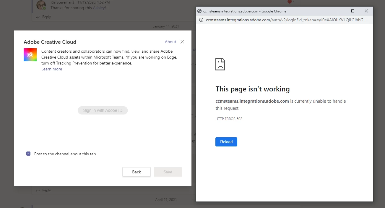Click the site info icon in address bar
This screenshot has height=208, width=385.
[x=201, y=20]
